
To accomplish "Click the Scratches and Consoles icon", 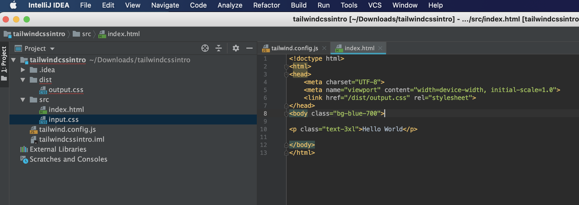I will pos(24,159).
